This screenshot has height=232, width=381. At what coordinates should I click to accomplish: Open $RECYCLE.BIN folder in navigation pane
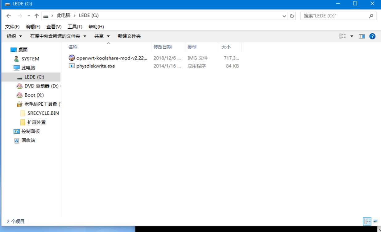coord(43,113)
